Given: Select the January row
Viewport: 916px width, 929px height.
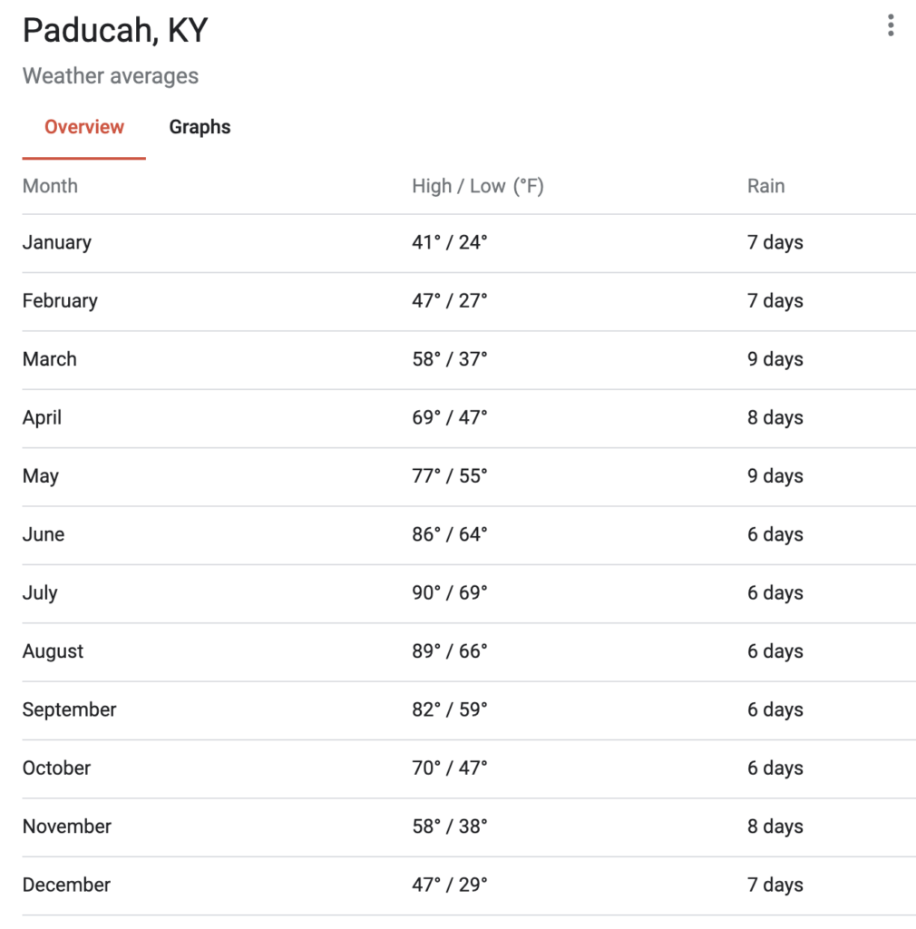Looking at the screenshot, I should [x=469, y=243].
